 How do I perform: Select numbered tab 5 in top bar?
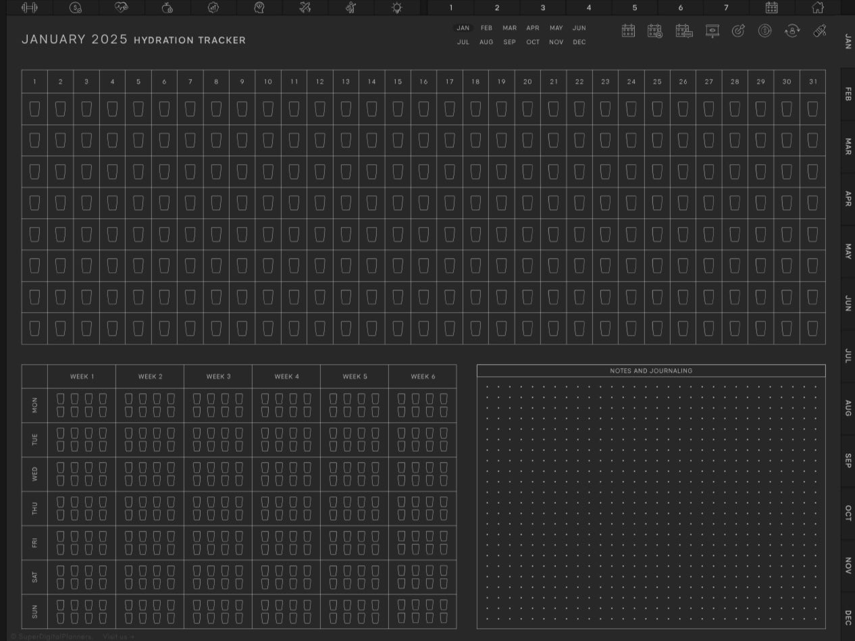coord(634,7)
